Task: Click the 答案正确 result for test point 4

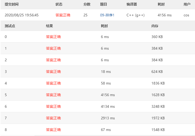Action: 53,83
